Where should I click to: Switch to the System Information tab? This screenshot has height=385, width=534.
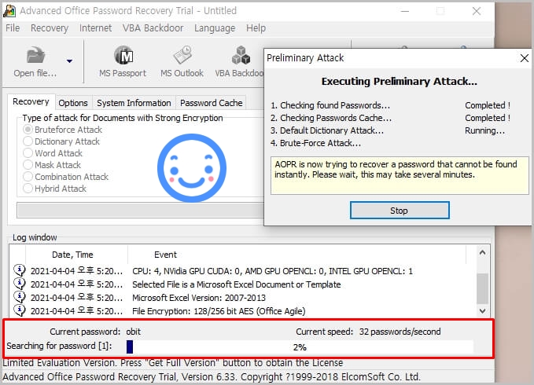point(134,103)
